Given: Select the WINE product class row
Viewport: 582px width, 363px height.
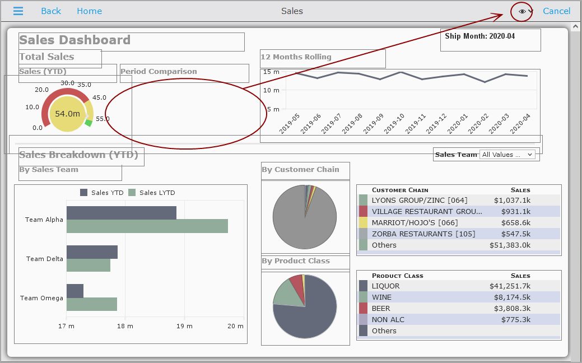Looking at the screenshot, I should pyautogui.click(x=459, y=297).
